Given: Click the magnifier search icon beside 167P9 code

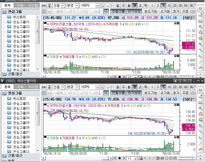Looking at the screenshot, I should 102,87.
